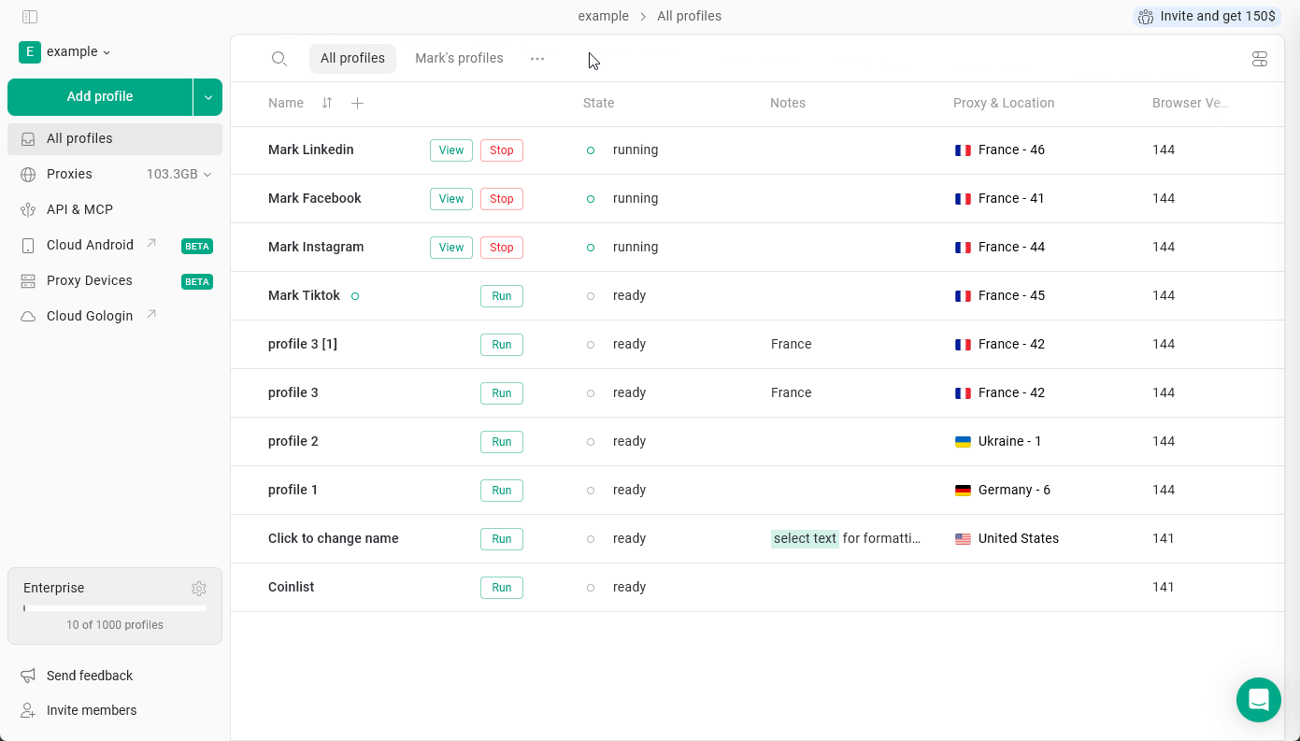
Task: Open Proxy Devices beta section
Action: [x=88, y=280]
